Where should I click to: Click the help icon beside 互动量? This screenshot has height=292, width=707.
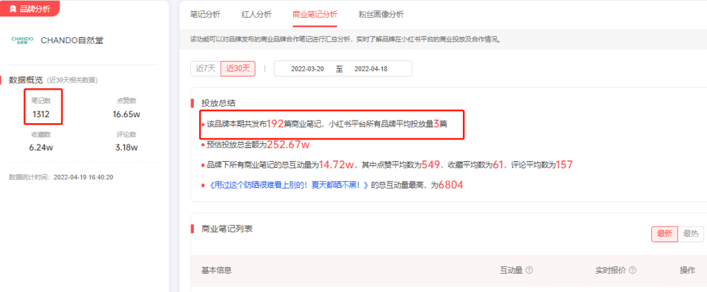click(x=529, y=270)
